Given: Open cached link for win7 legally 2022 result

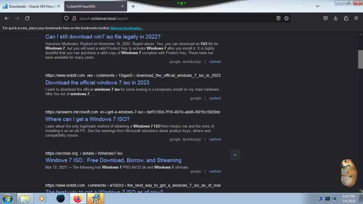Looking at the screenshot, I should tap(215, 62).
